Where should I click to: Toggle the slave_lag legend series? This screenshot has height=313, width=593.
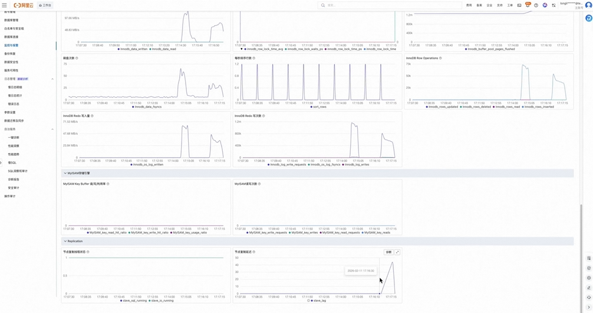click(318, 301)
